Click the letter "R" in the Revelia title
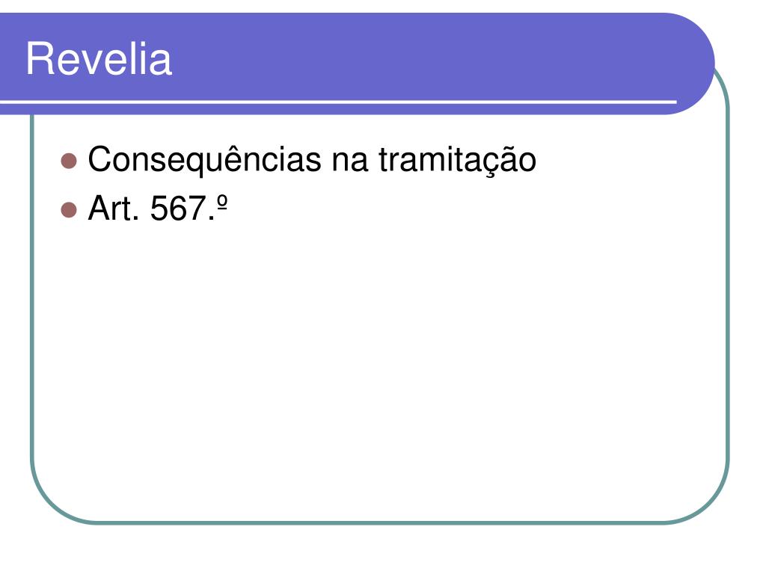This screenshot has height=574, width=766. point(39,59)
